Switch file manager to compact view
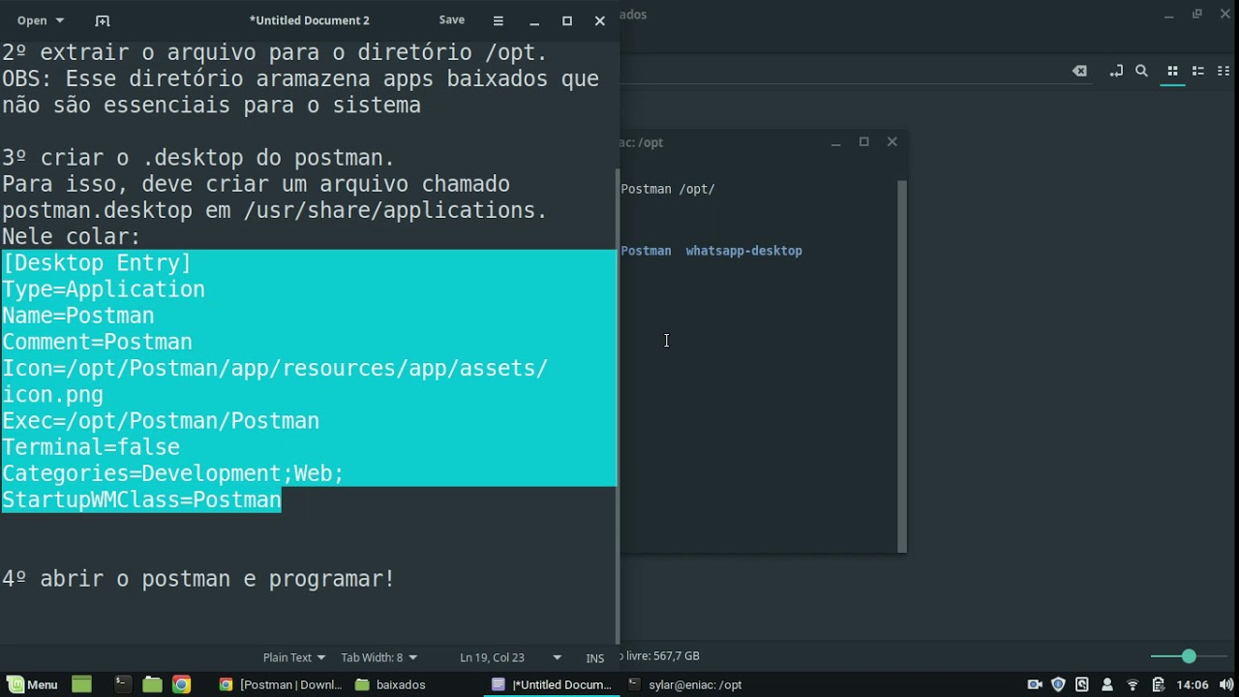The width and height of the screenshot is (1239, 697). [1223, 71]
